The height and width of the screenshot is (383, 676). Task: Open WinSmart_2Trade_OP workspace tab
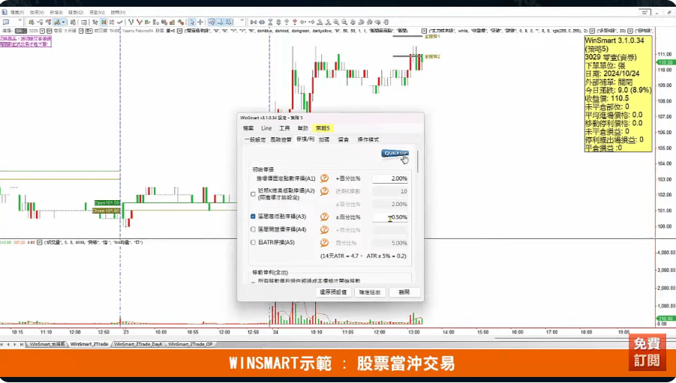tap(190, 344)
